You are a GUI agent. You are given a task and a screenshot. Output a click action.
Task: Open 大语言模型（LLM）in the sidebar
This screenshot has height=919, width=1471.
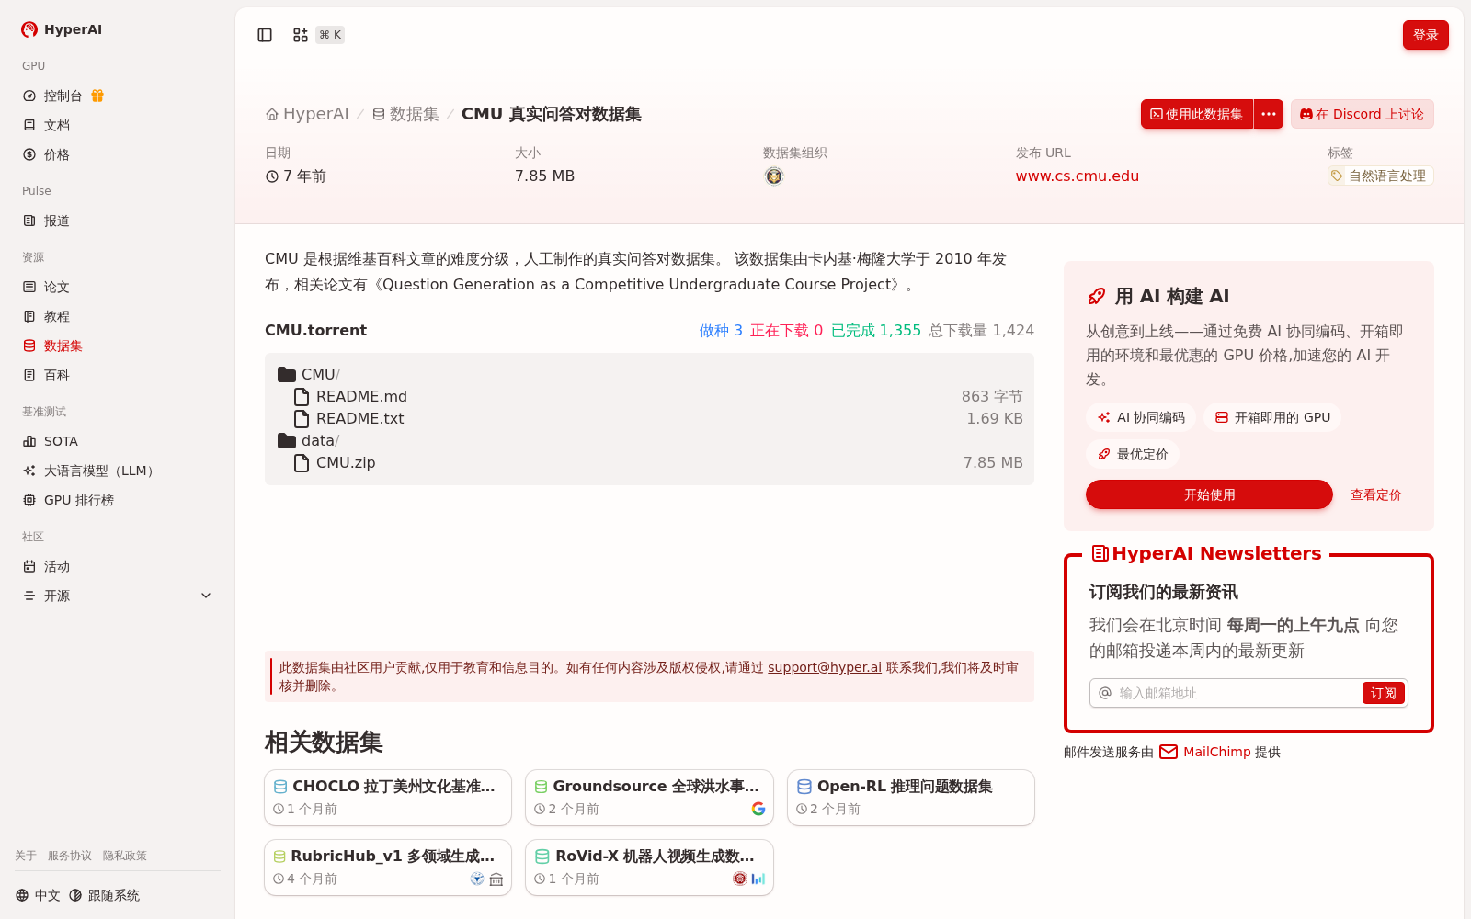pos(118,471)
